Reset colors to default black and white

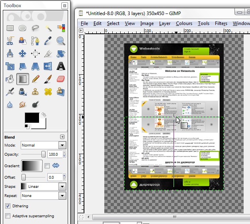point(27,127)
